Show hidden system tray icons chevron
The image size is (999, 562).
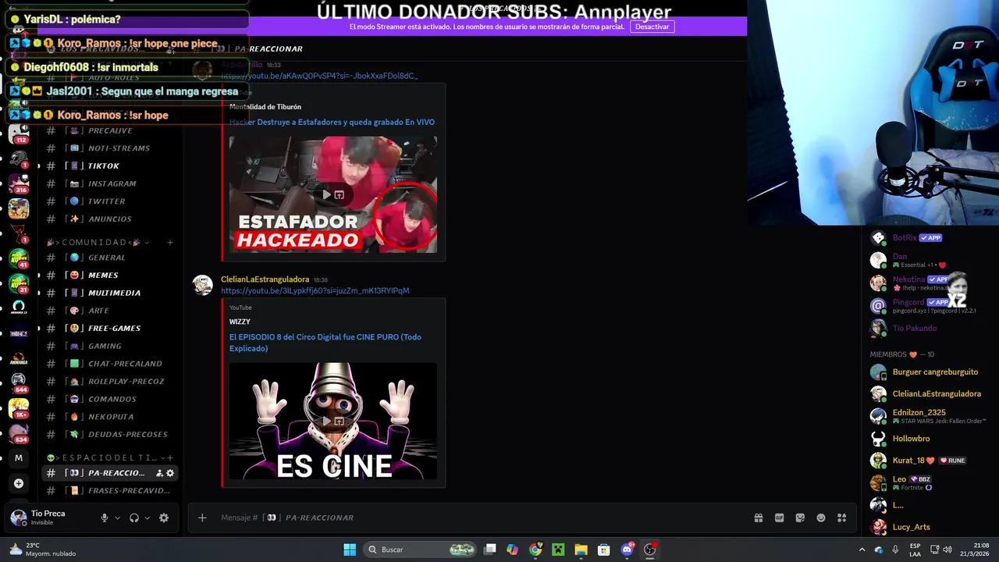tap(862, 550)
